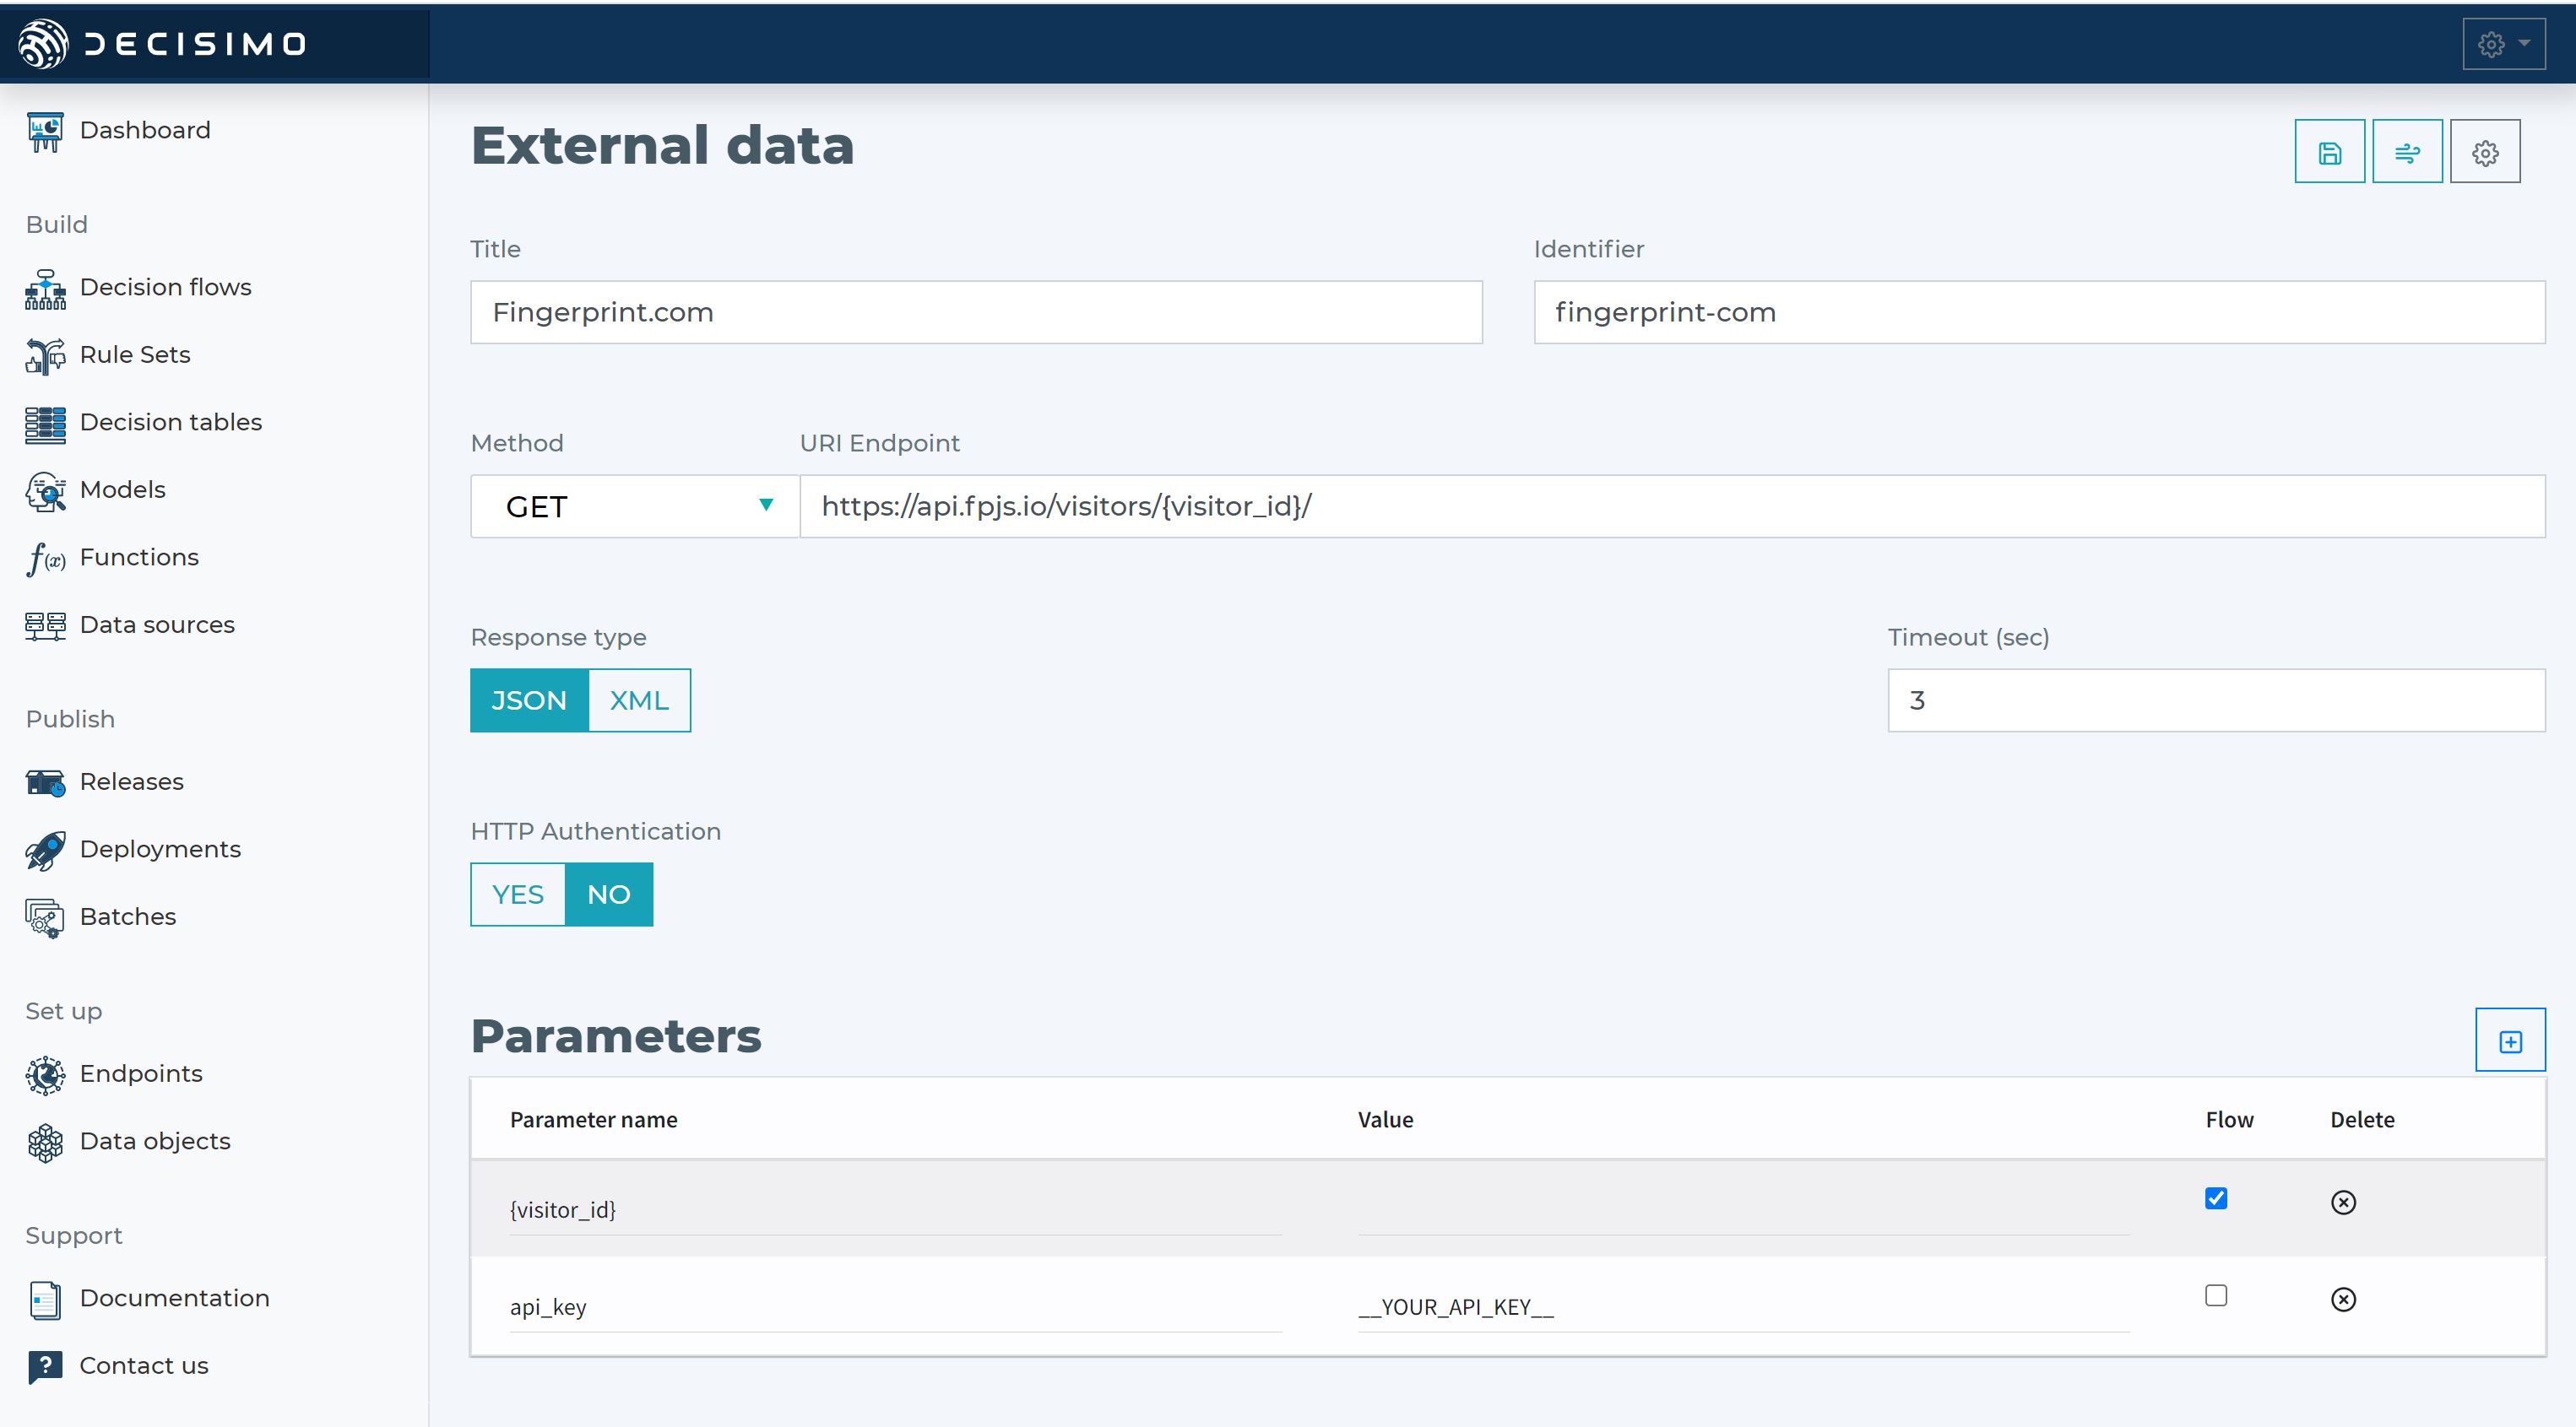Expand the top-right gear account dropdown
Image resolution: width=2576 pixels, height=1427 pixels.
pyautogui.click(x=2501, y=43)
